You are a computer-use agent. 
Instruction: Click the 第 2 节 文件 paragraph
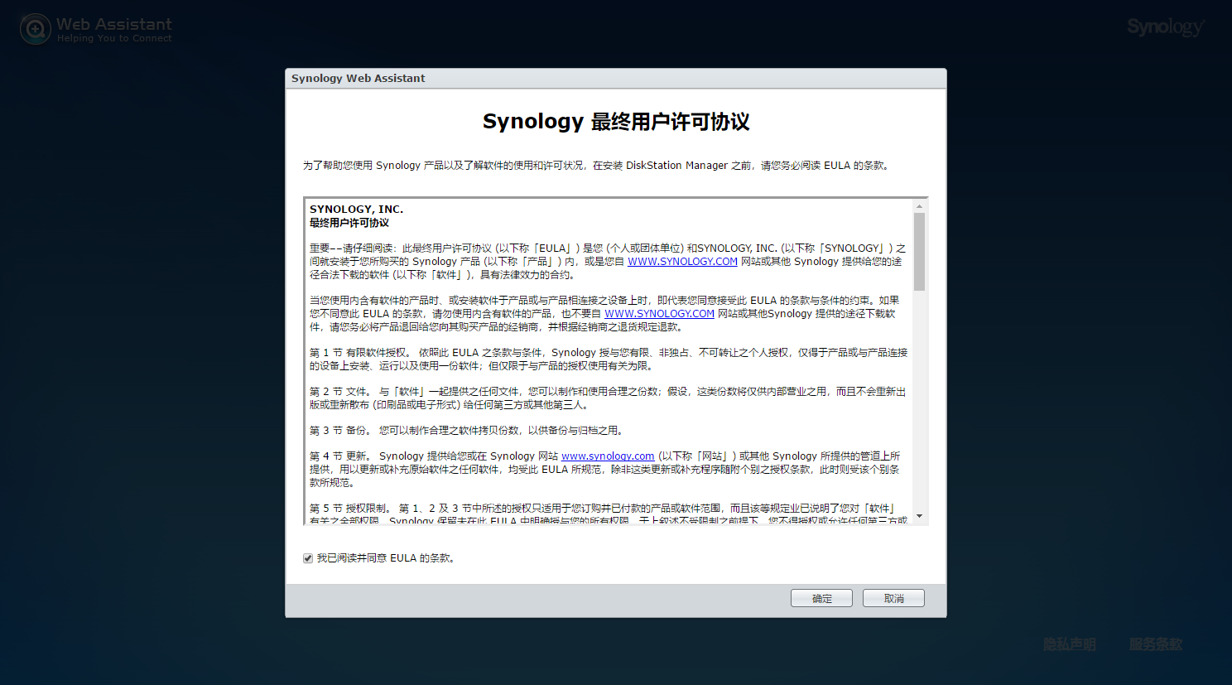609,398
